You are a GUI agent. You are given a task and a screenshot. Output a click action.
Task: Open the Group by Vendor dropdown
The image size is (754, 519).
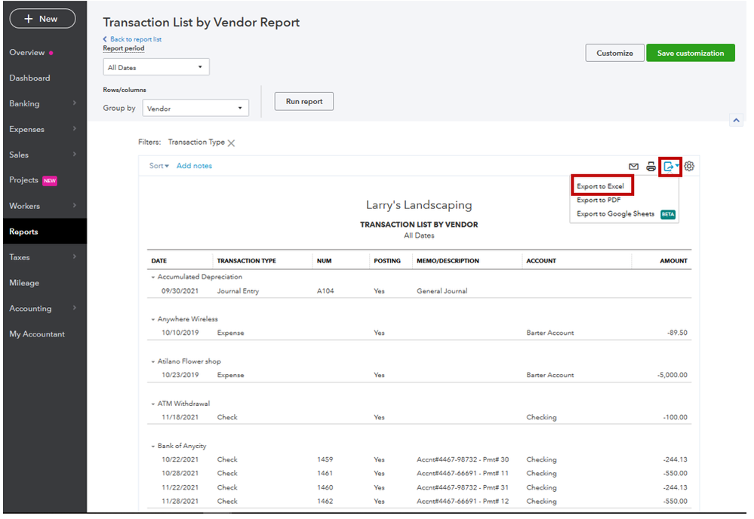tap(195, 108)
